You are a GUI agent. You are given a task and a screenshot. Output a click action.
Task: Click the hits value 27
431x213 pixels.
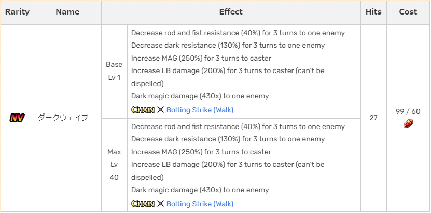373,118
